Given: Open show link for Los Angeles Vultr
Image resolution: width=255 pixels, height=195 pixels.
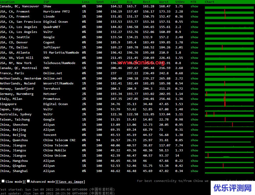Looking at the screenshot, I should tap(194, 32).
